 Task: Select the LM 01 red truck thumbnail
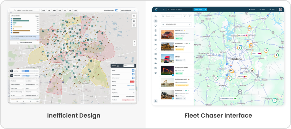tap(167, 59)
